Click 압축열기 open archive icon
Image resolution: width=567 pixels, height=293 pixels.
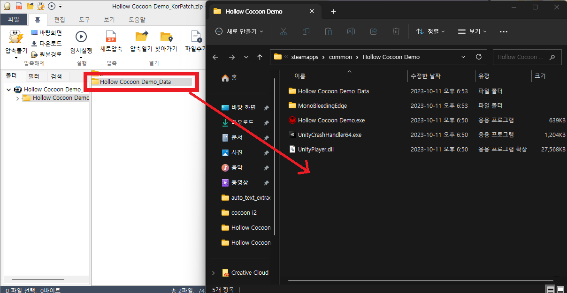(x=141, y=37)
